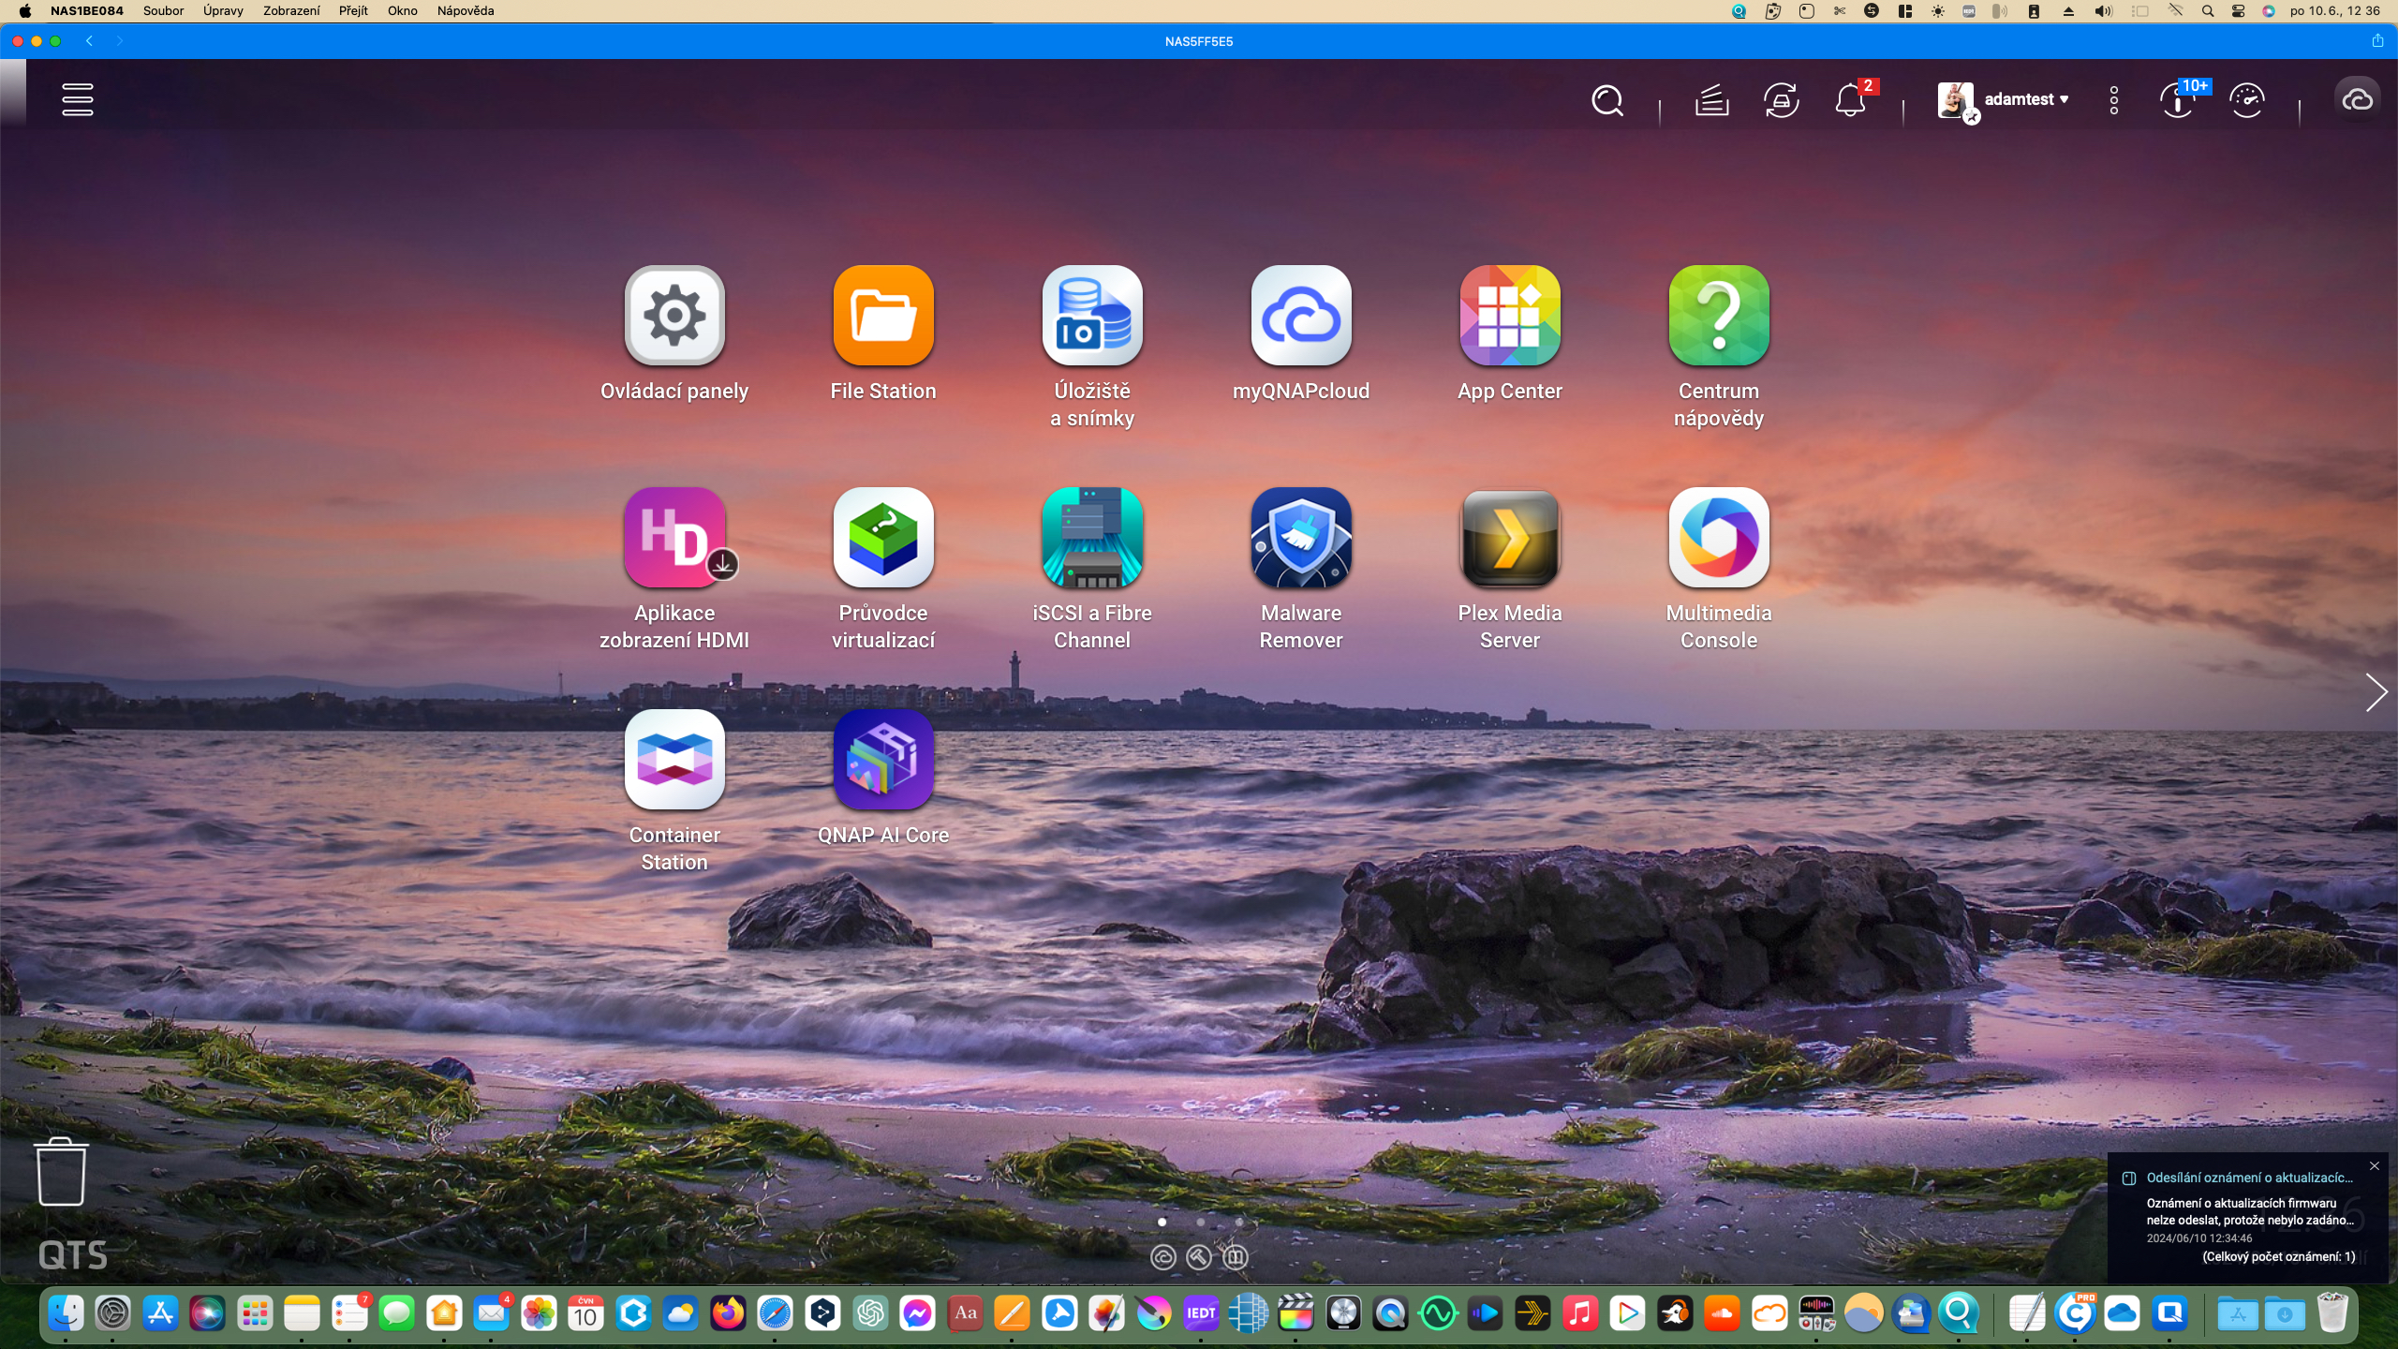
Task: Open the three-dot more options menu
Action: click(x=2114, y=100)
